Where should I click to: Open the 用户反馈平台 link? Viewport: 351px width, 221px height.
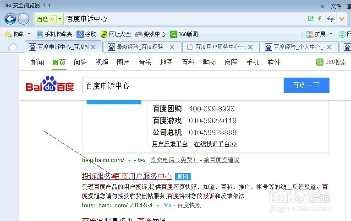(x=170, y=144)
